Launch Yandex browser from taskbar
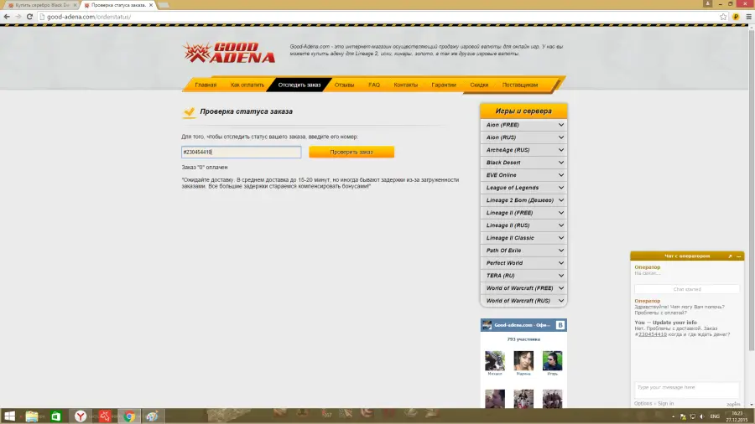This screenshot has height=424, width=755. coord(81,416)
